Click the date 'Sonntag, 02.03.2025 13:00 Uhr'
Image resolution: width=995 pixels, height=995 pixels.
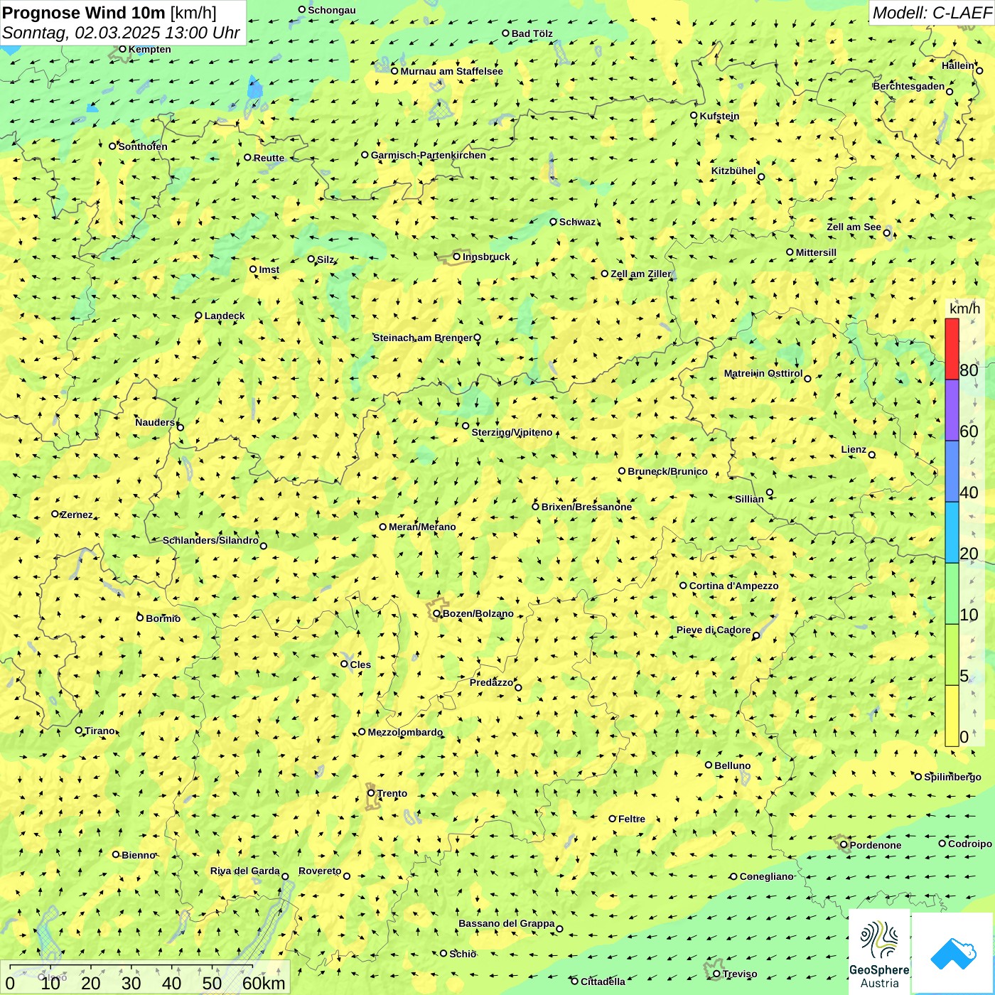pos(121,33)
